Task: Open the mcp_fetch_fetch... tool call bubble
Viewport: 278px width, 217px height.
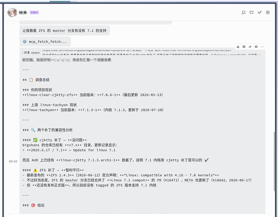Action: pos(45,42)
